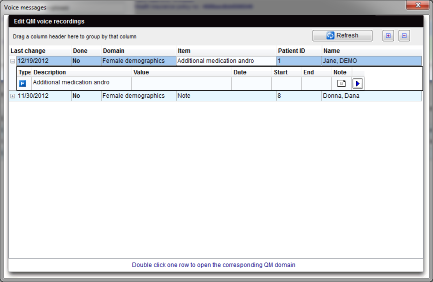Click Patient ID 8 cell
433x282 pixels.
click(299, 96)
